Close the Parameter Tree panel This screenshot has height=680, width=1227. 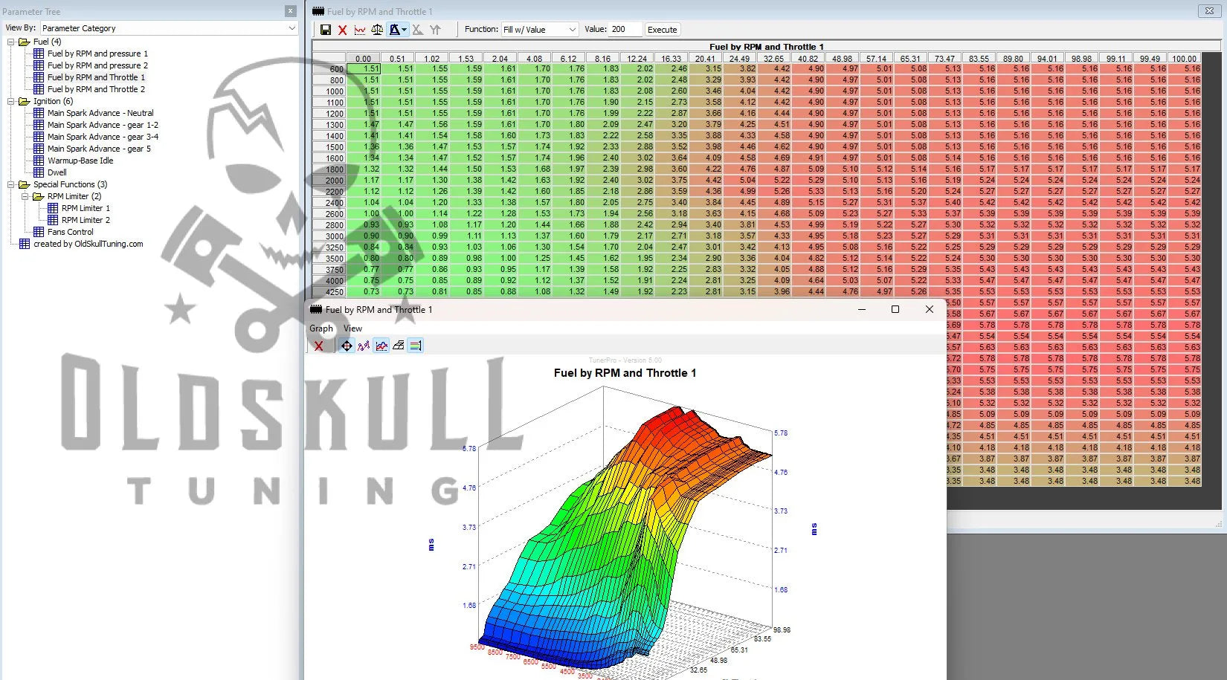[290, 11]
